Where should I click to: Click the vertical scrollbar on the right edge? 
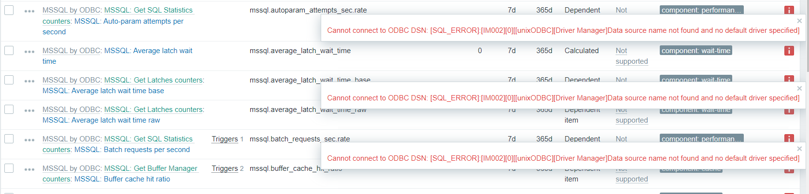coord(806,97)
